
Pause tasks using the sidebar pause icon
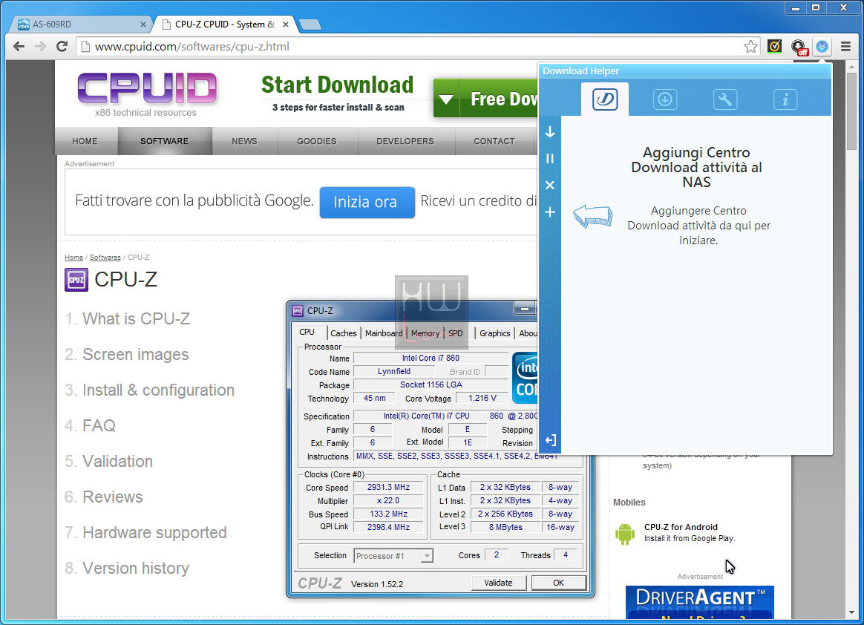550,159
